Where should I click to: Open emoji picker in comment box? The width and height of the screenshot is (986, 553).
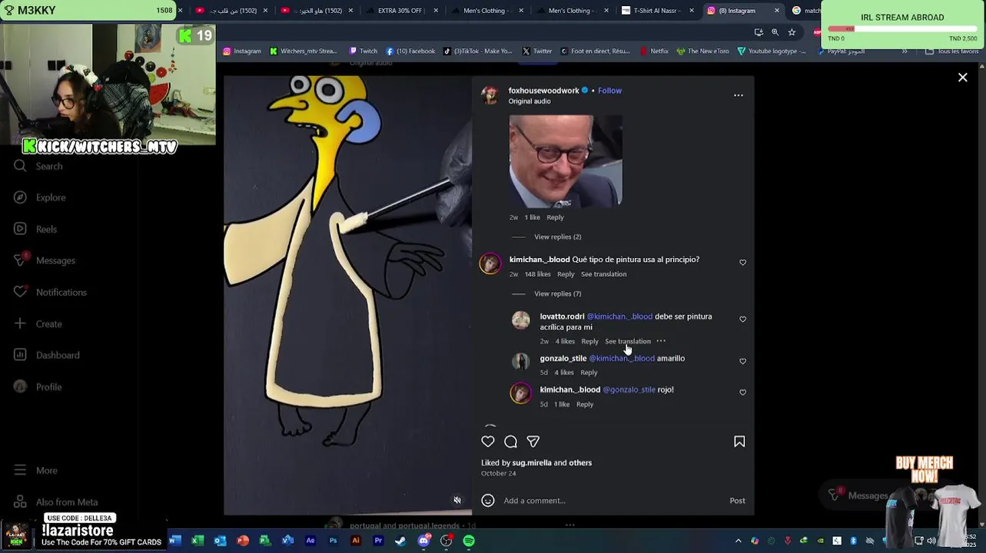[x=488, y=501]
